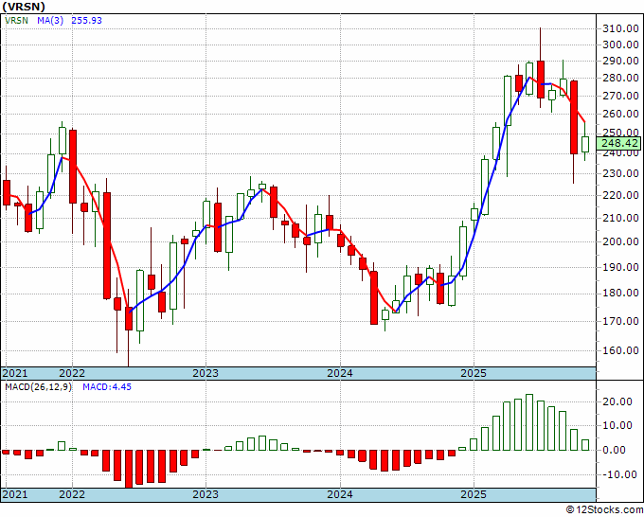
Task: Click the -10.00 MACD axis label
Action: [620, 474]
